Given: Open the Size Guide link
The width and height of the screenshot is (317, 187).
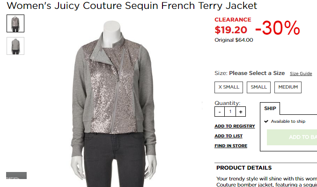Looking at the screenshot, I should click(x=301, y=74).
